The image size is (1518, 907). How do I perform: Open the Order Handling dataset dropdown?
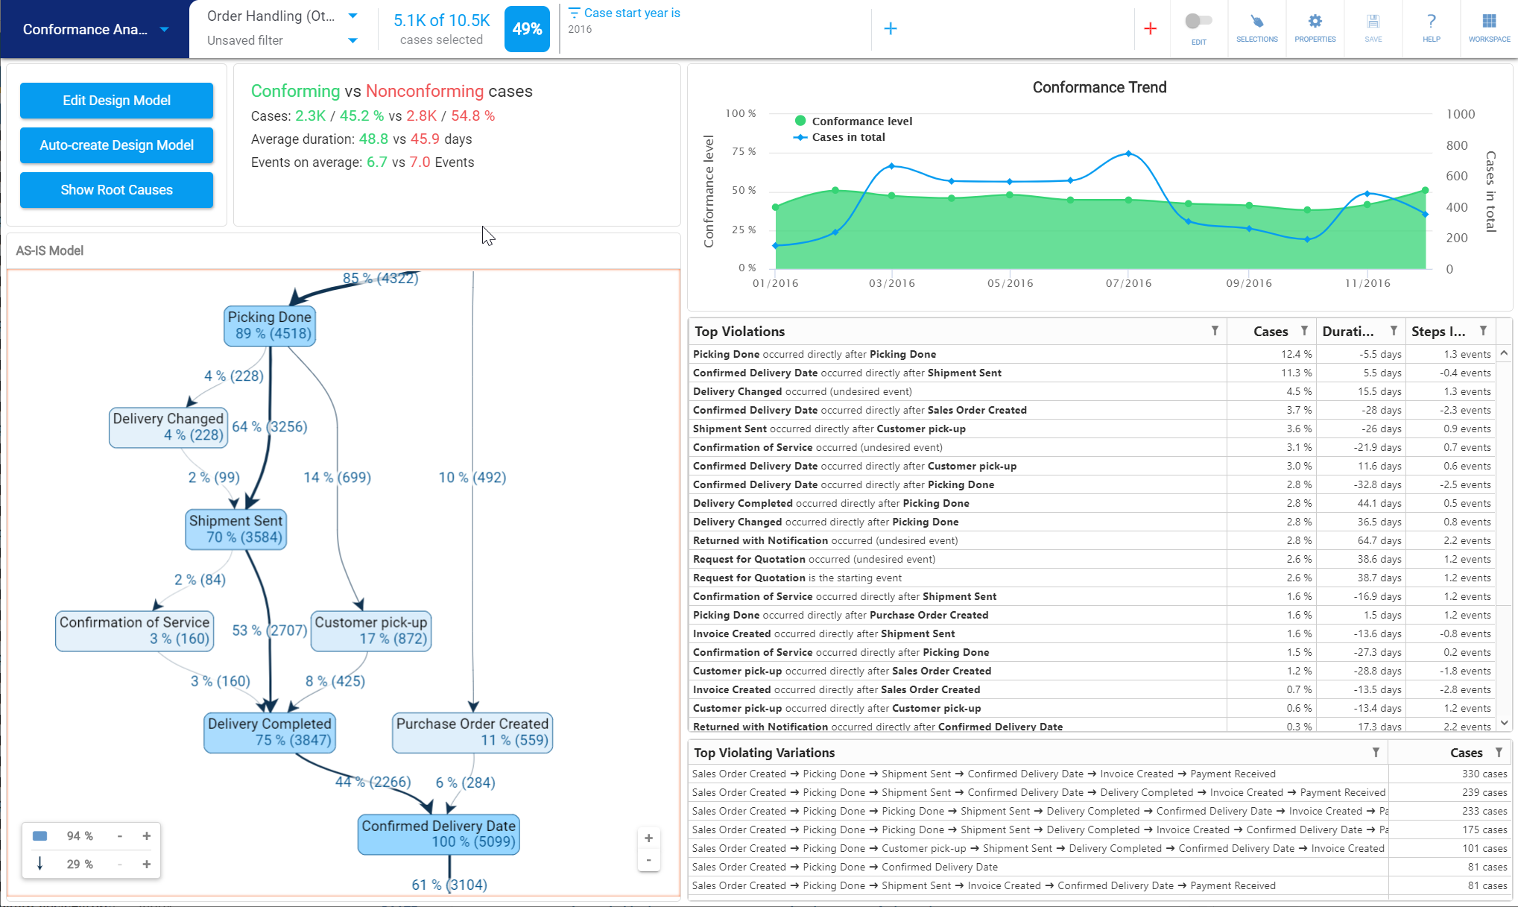pos(352,15)
